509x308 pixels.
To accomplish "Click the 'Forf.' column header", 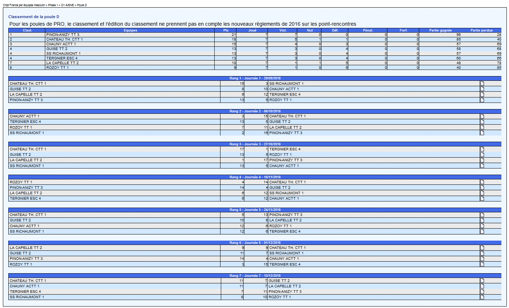I will 403,30.
